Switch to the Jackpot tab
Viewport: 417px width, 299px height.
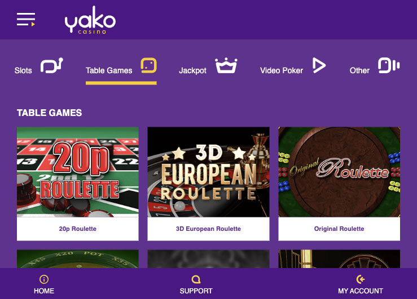(x=192, y=70)
